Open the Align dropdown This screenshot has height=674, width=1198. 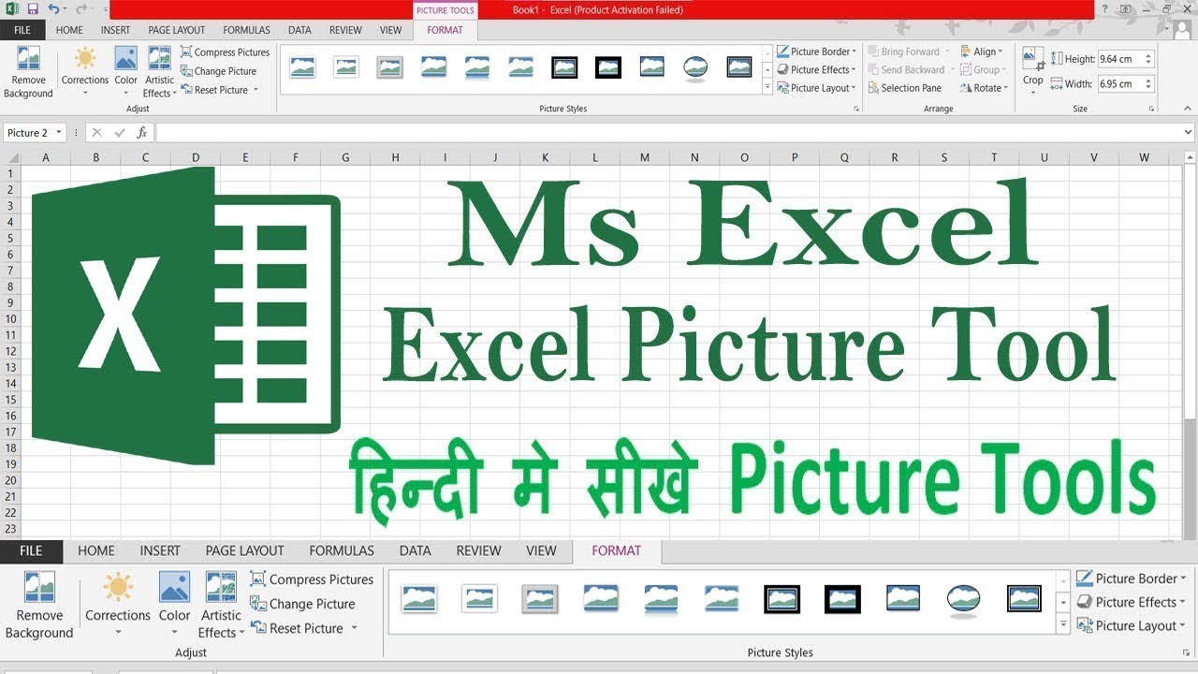point(981,51)
